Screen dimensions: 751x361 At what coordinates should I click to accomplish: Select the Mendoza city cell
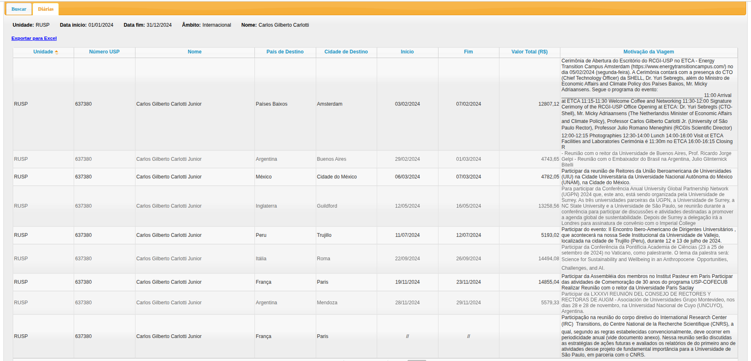(x=327, y=303)
